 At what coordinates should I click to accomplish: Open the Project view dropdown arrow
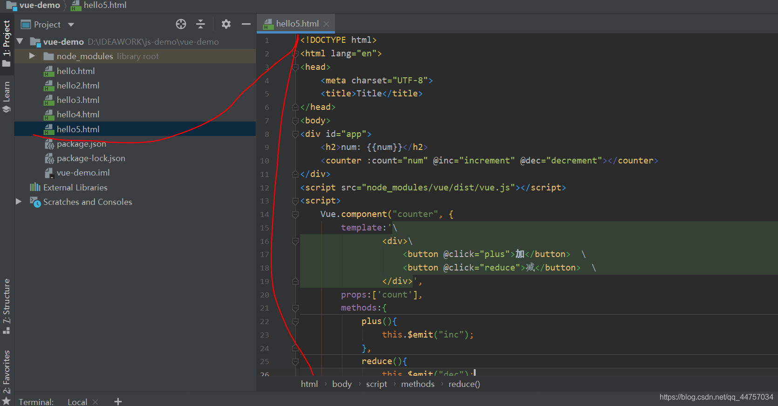point(71,25)
